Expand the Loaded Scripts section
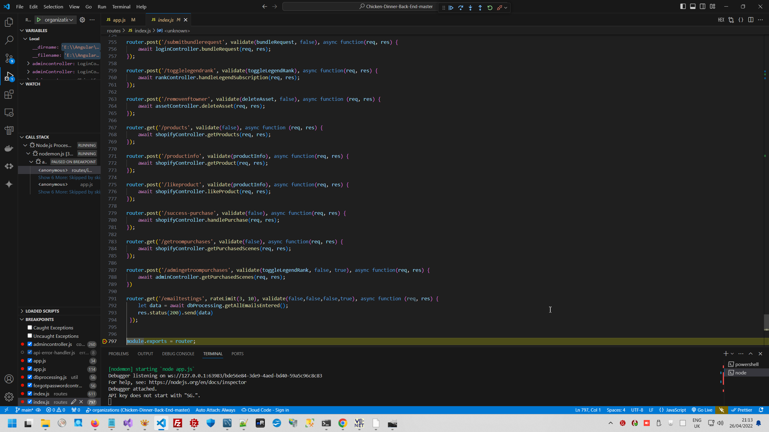The width and height of the screenshot is (769, 432). tap(42, 311)
